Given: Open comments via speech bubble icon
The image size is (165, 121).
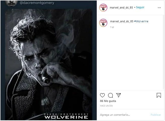Looking at the screenshot, I should pos(110,95).
